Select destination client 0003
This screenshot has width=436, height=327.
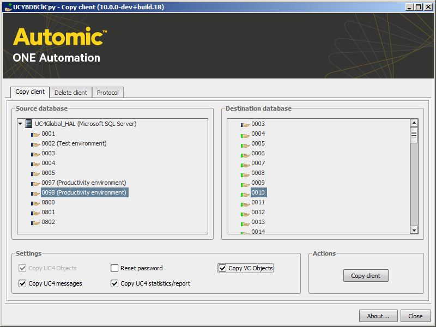pos(258,124)
